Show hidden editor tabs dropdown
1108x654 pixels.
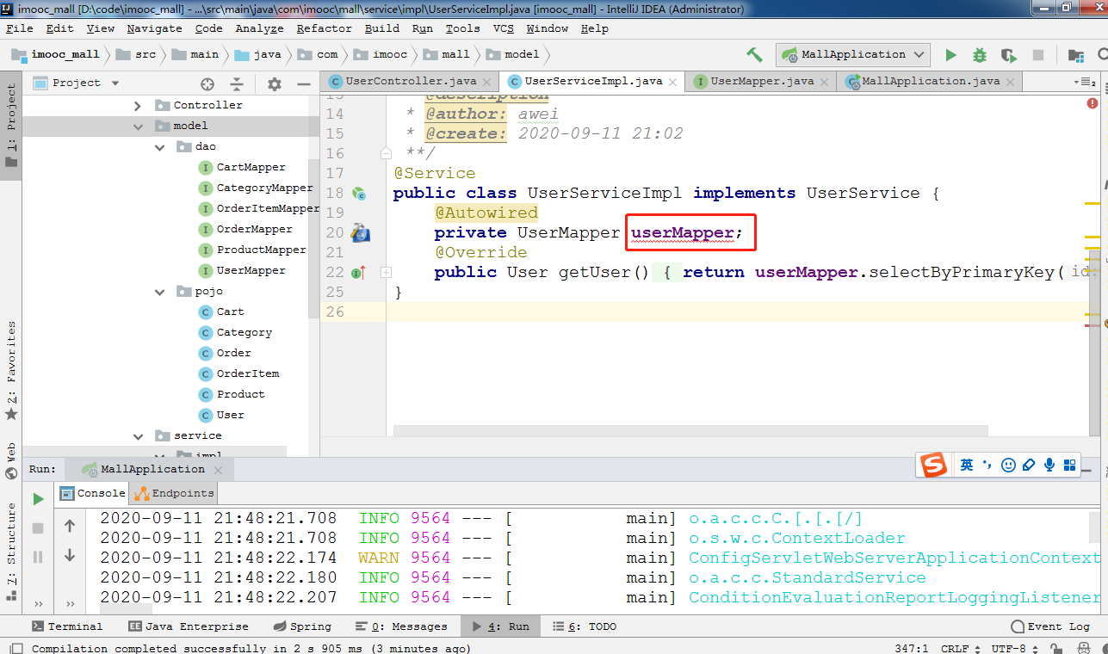[x=1084, y=82]
